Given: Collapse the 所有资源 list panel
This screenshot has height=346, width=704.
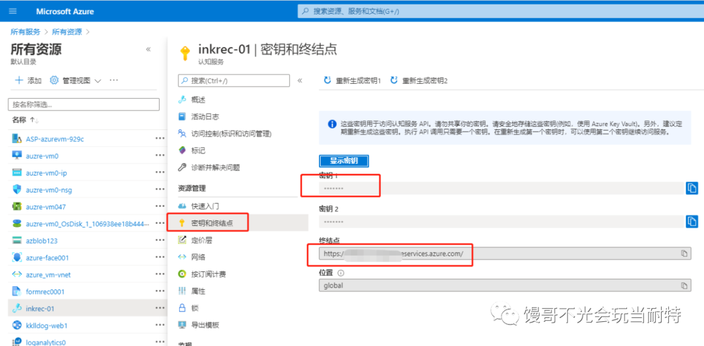Looking at the screenshot, I should (148, 49).
